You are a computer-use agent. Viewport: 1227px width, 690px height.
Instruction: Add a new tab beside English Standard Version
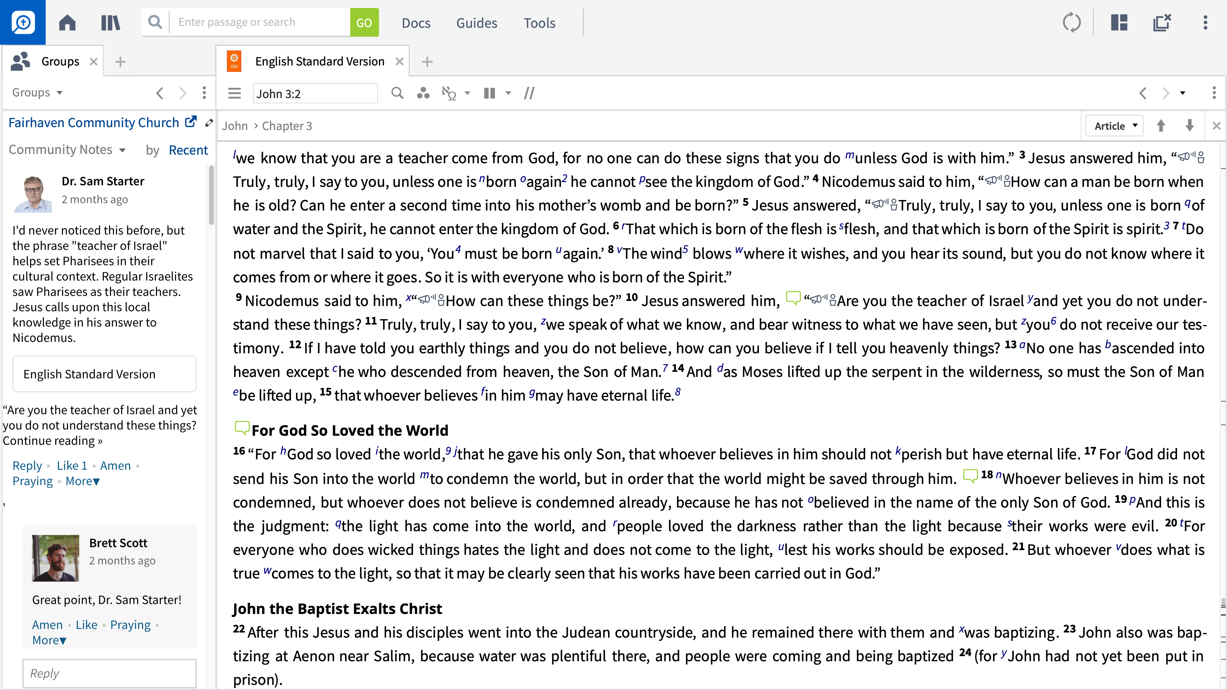[x=427, y=61]
